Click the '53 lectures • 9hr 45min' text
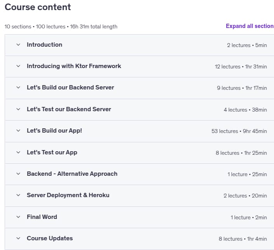 point(239,131)
